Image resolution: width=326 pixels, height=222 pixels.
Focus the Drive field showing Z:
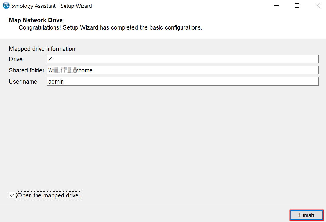(183, 59)
